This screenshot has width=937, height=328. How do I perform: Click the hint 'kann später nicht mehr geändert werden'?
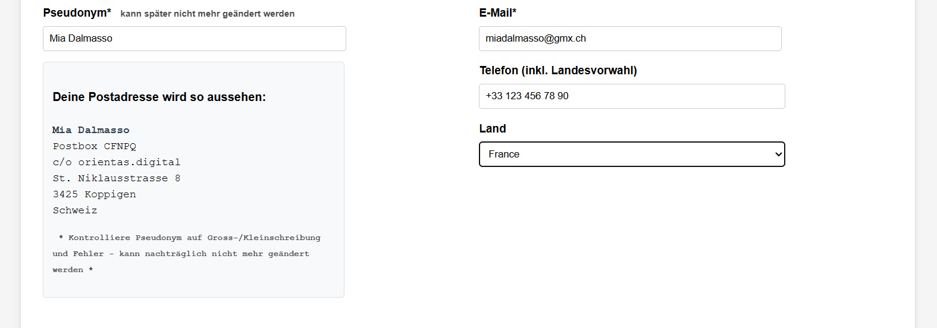[207, 14]
